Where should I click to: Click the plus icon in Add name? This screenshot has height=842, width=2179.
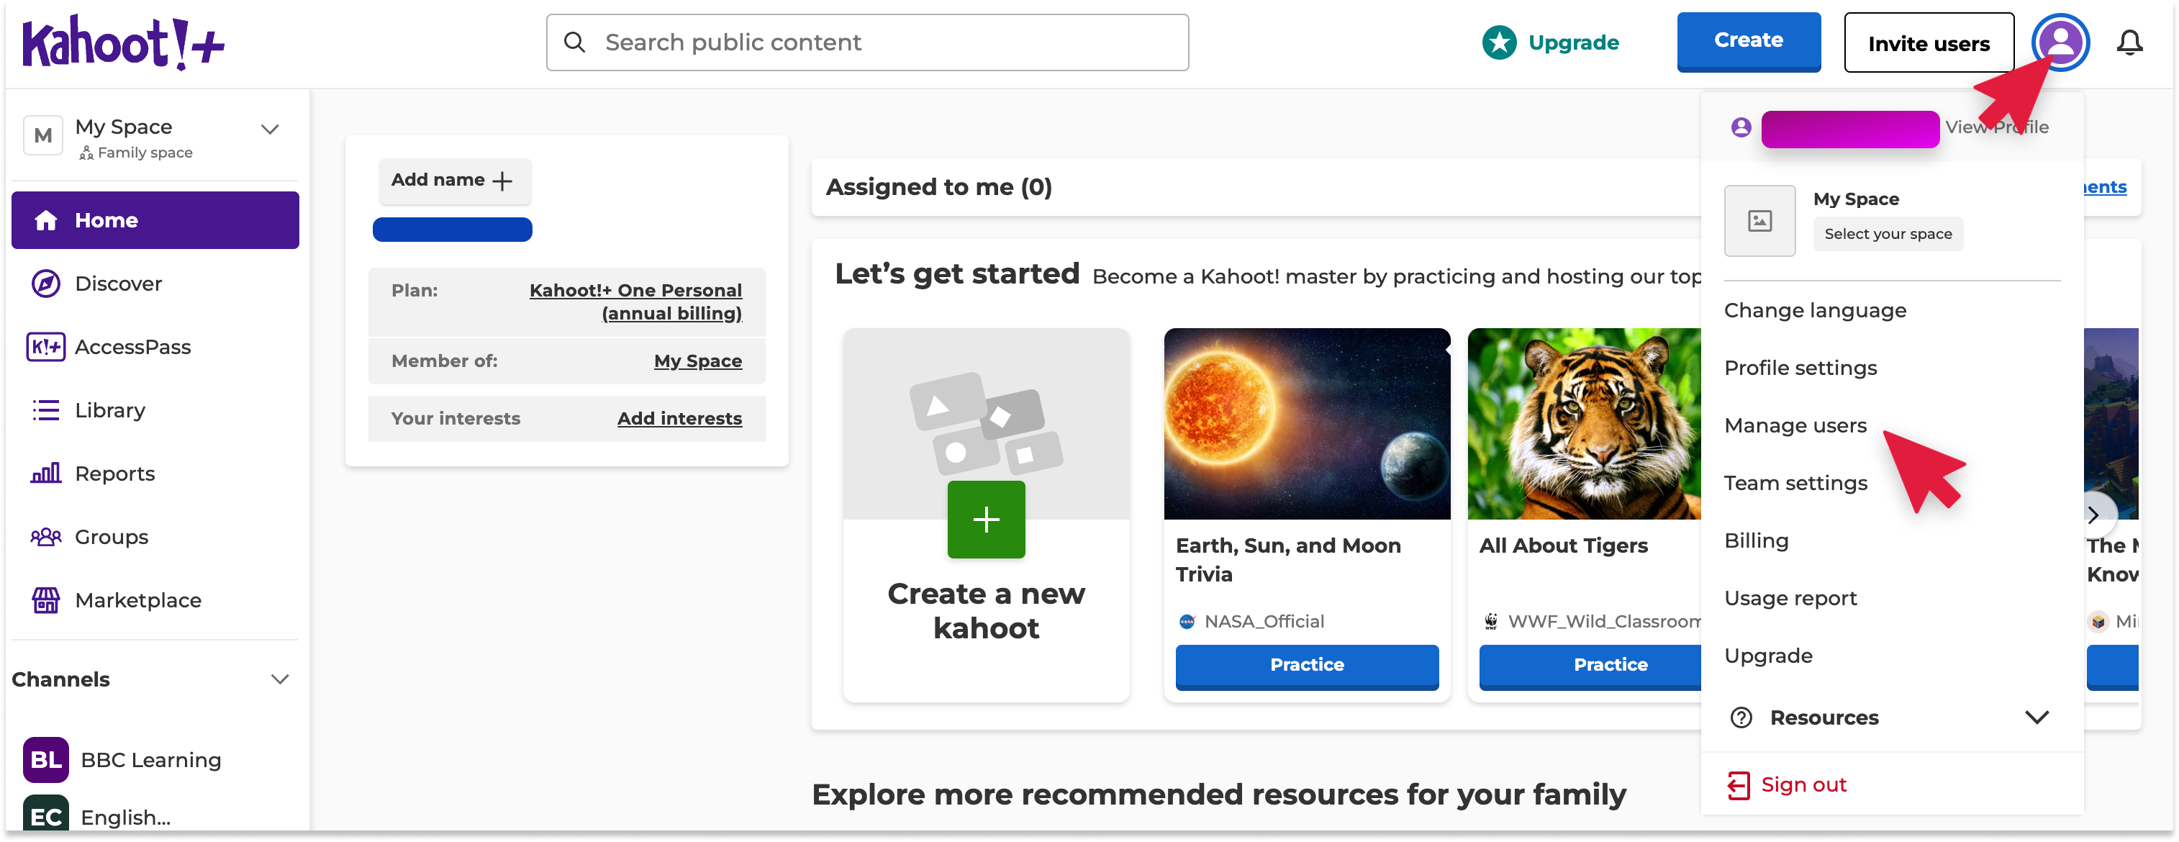(502, 181)
